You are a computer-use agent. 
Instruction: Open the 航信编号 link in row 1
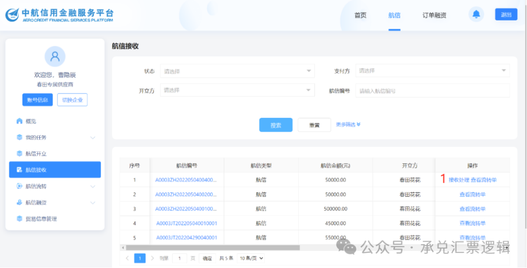pyautogui.click(x=186, y=180)
